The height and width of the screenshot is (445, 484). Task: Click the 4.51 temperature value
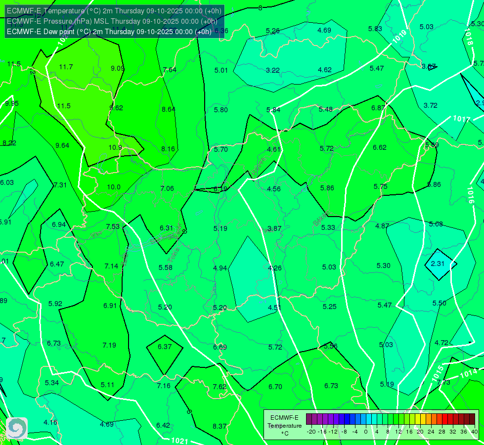click(x=274, y=308)
